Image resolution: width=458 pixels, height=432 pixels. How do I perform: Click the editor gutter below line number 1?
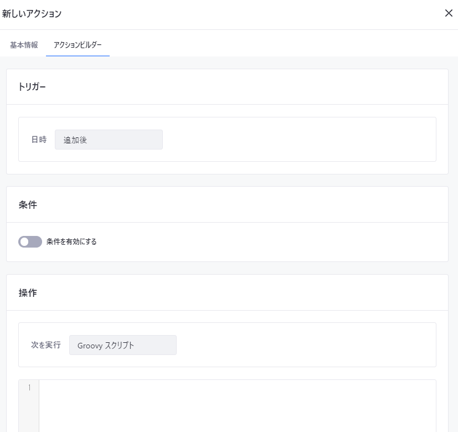pos(29,413)
